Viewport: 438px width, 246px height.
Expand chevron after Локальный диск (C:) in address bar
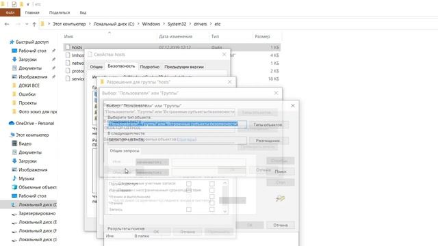point(138,24)
